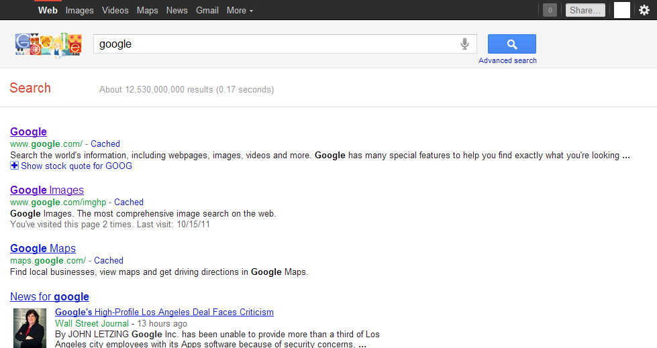Open the Advanced search link
Image resolution: width=657 pixels, height=348 pixels.
(x=507, y=61)
